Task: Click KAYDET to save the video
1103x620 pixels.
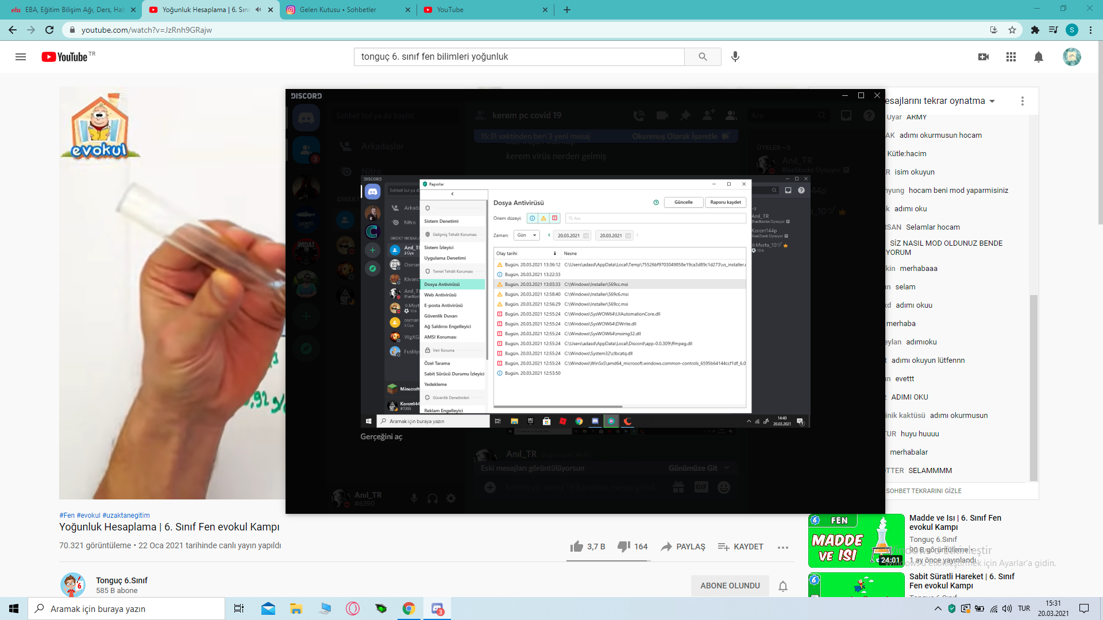Action: (x=741, y=547)
